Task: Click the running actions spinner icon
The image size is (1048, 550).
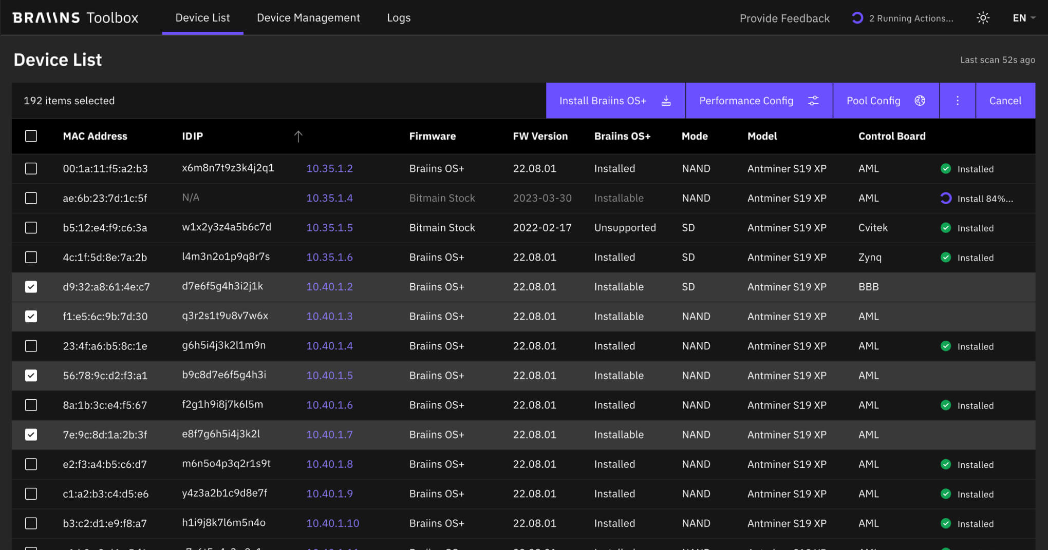Action: [857, 18]
